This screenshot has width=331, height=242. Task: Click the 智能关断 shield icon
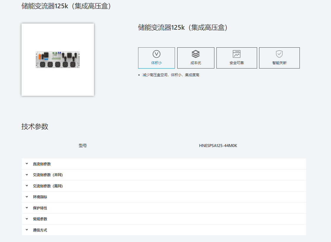click(x=279, y=54)
